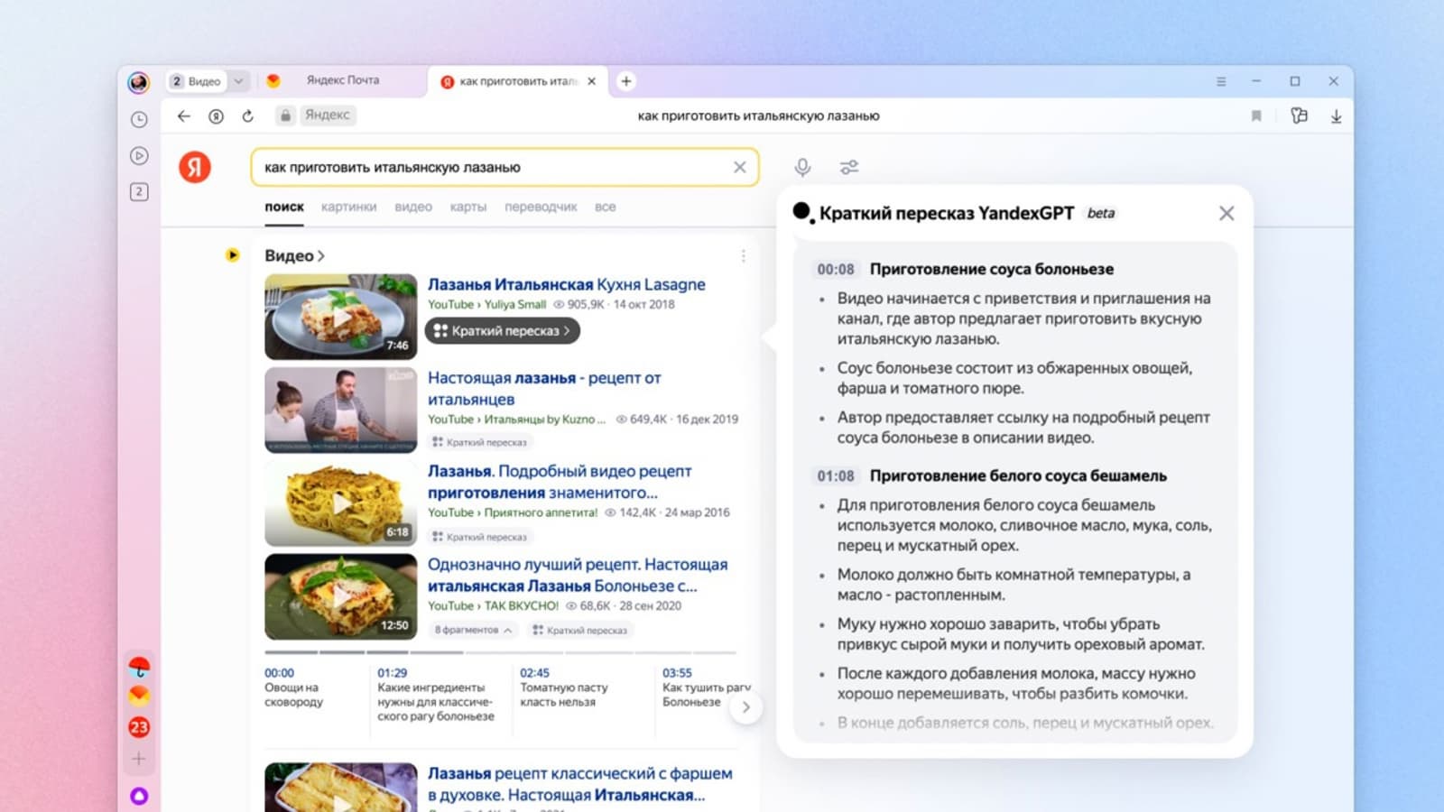Expand the tab group dropdown arrow
This screenshot has height=812, width=1444.
pos(238,81)
